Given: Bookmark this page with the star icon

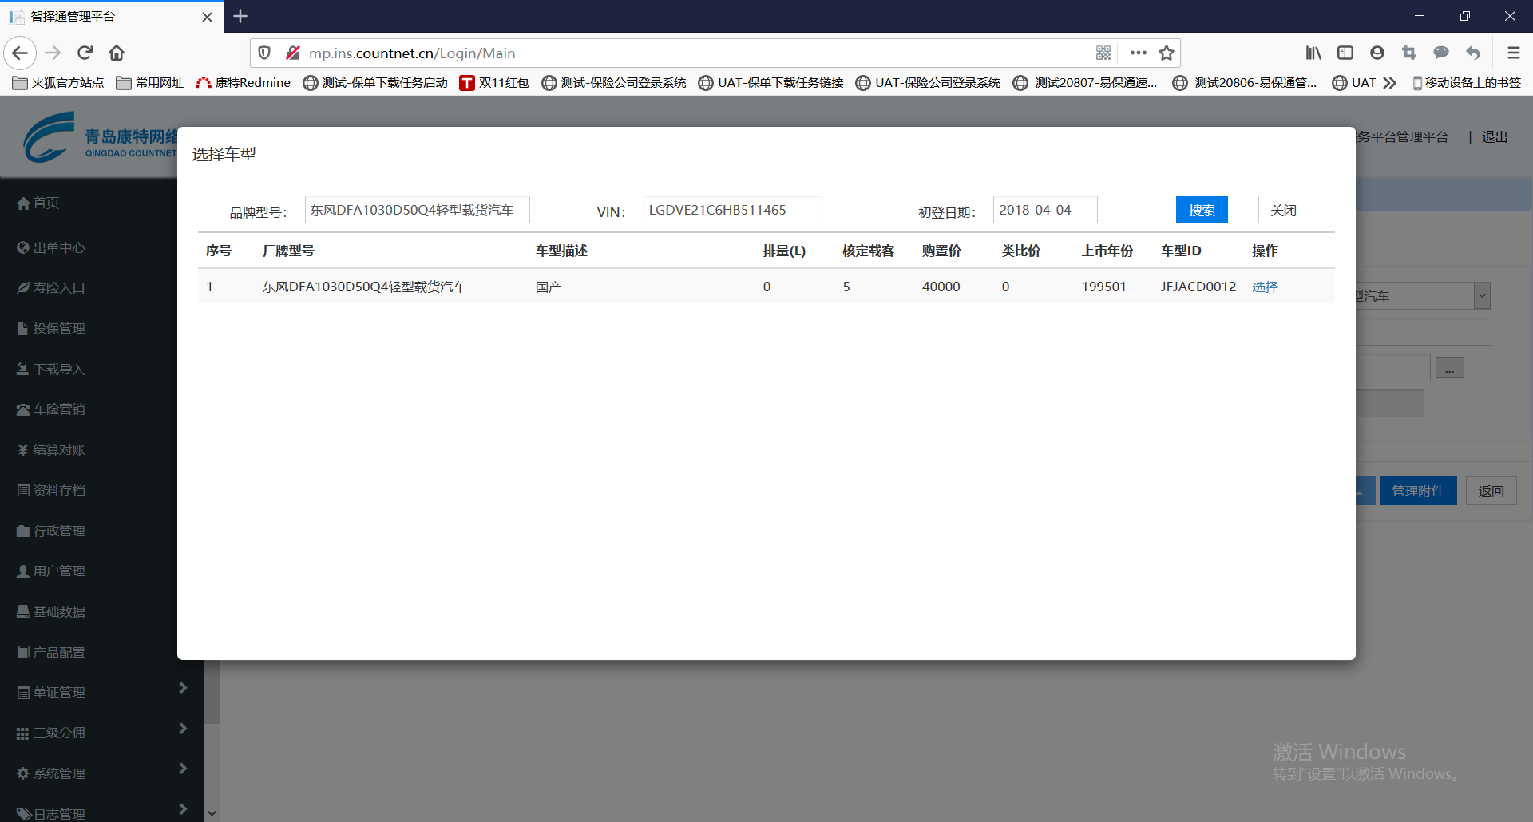Looking at the screenshot, I should (x=1167, y=53).
